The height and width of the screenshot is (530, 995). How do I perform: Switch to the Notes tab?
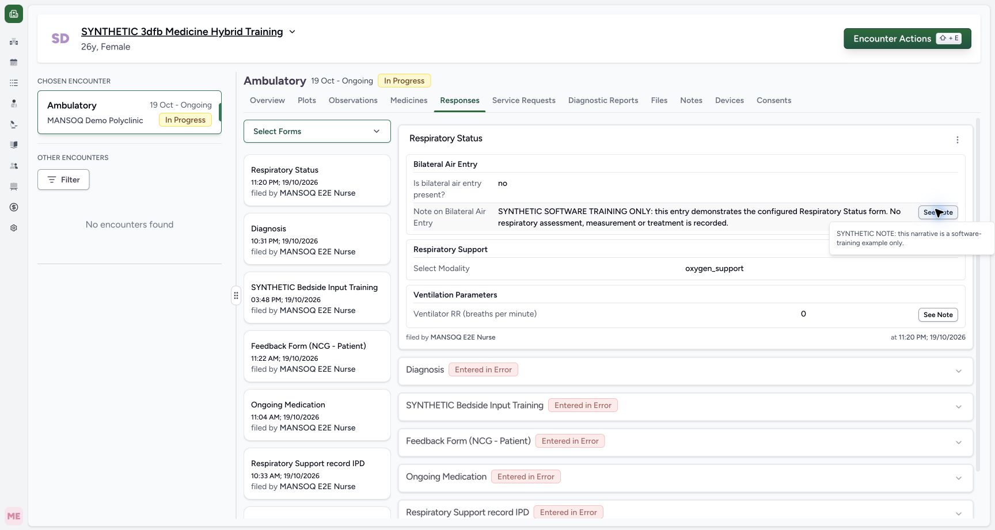tap(691, 100)
